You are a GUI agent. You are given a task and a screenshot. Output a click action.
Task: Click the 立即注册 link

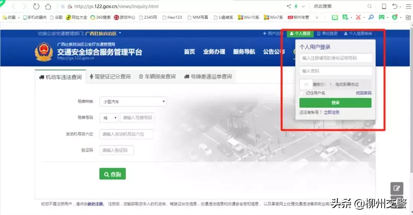[x=332, y=113]
